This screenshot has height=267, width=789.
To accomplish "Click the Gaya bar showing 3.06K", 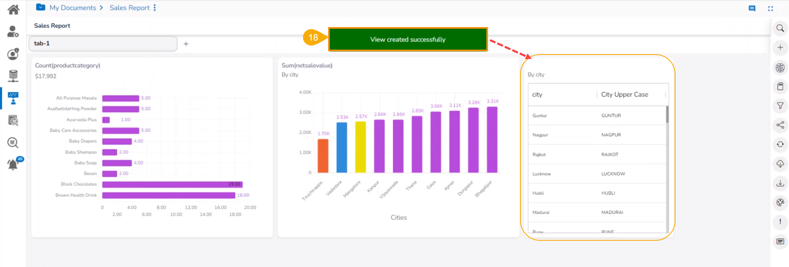I will (436, 142).
